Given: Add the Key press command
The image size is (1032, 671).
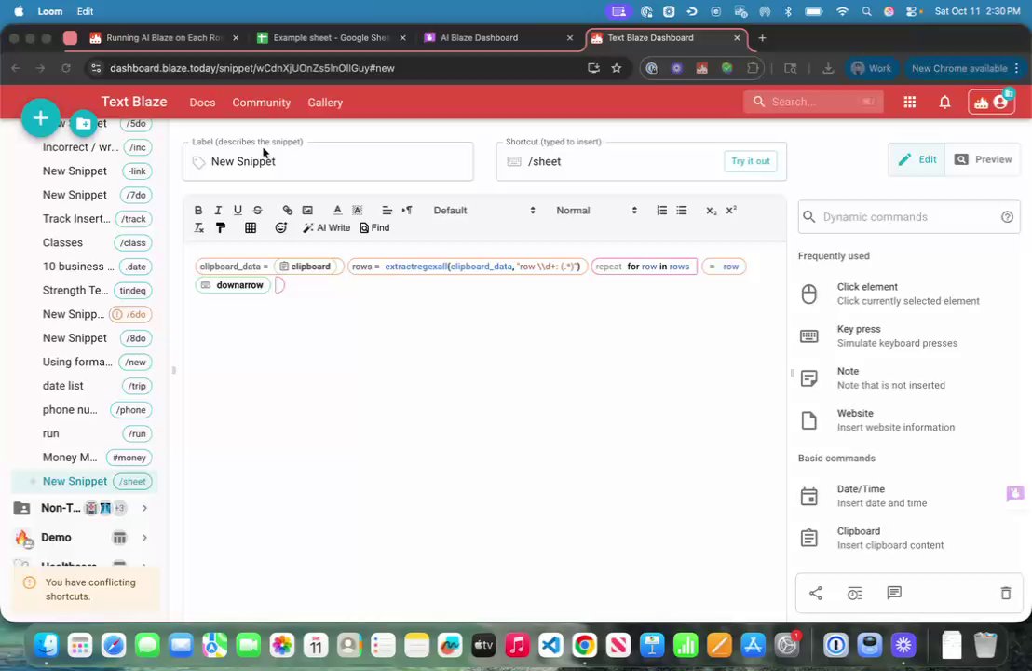Looking at the screenshot, I should tap(908, 335).
